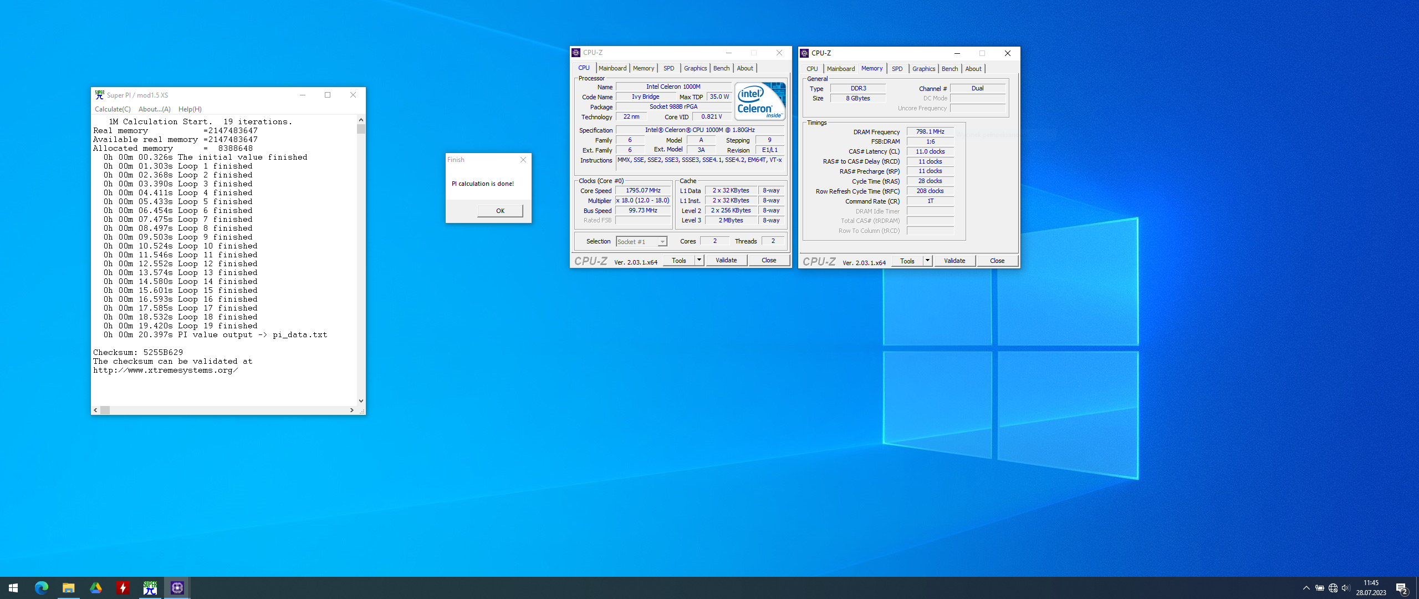Switch to CPU-Z taskbar icon

click(177, 588)
